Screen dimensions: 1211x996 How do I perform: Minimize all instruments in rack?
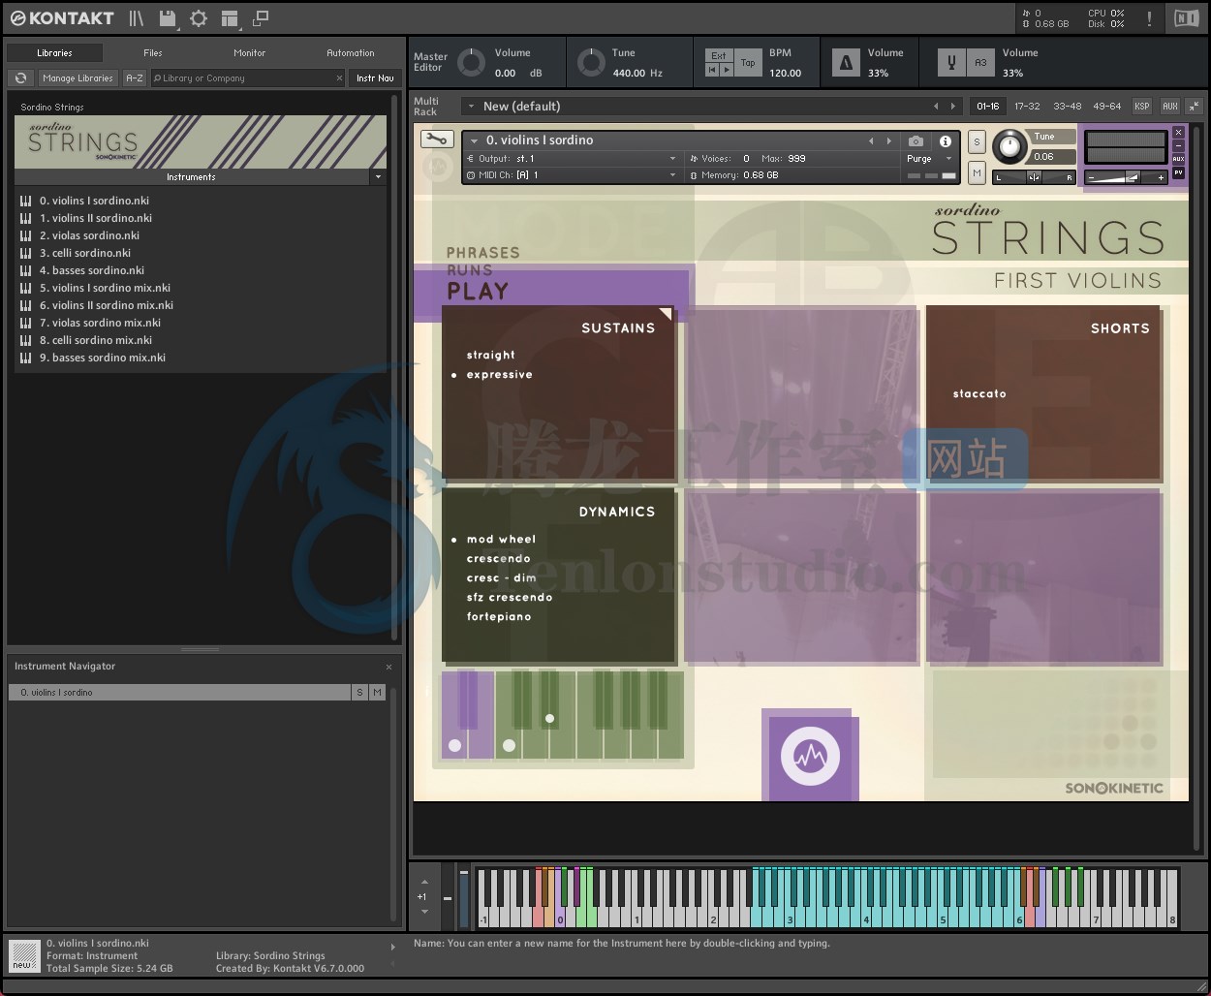(1194, 107)
